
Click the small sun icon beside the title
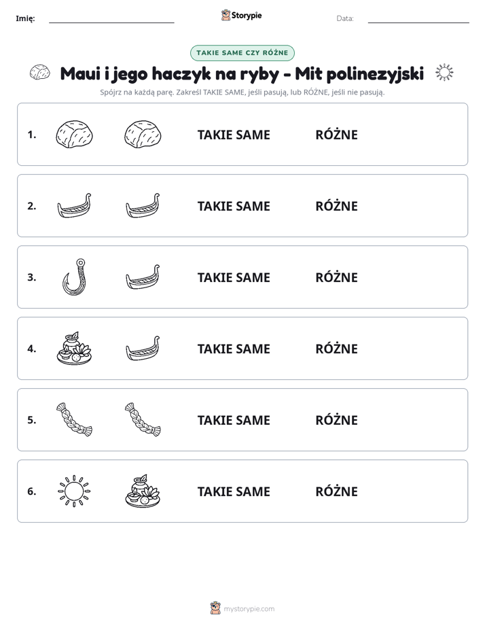444,73
